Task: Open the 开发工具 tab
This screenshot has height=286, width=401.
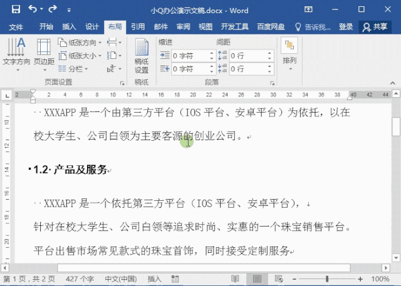Action: coord(234,26)
